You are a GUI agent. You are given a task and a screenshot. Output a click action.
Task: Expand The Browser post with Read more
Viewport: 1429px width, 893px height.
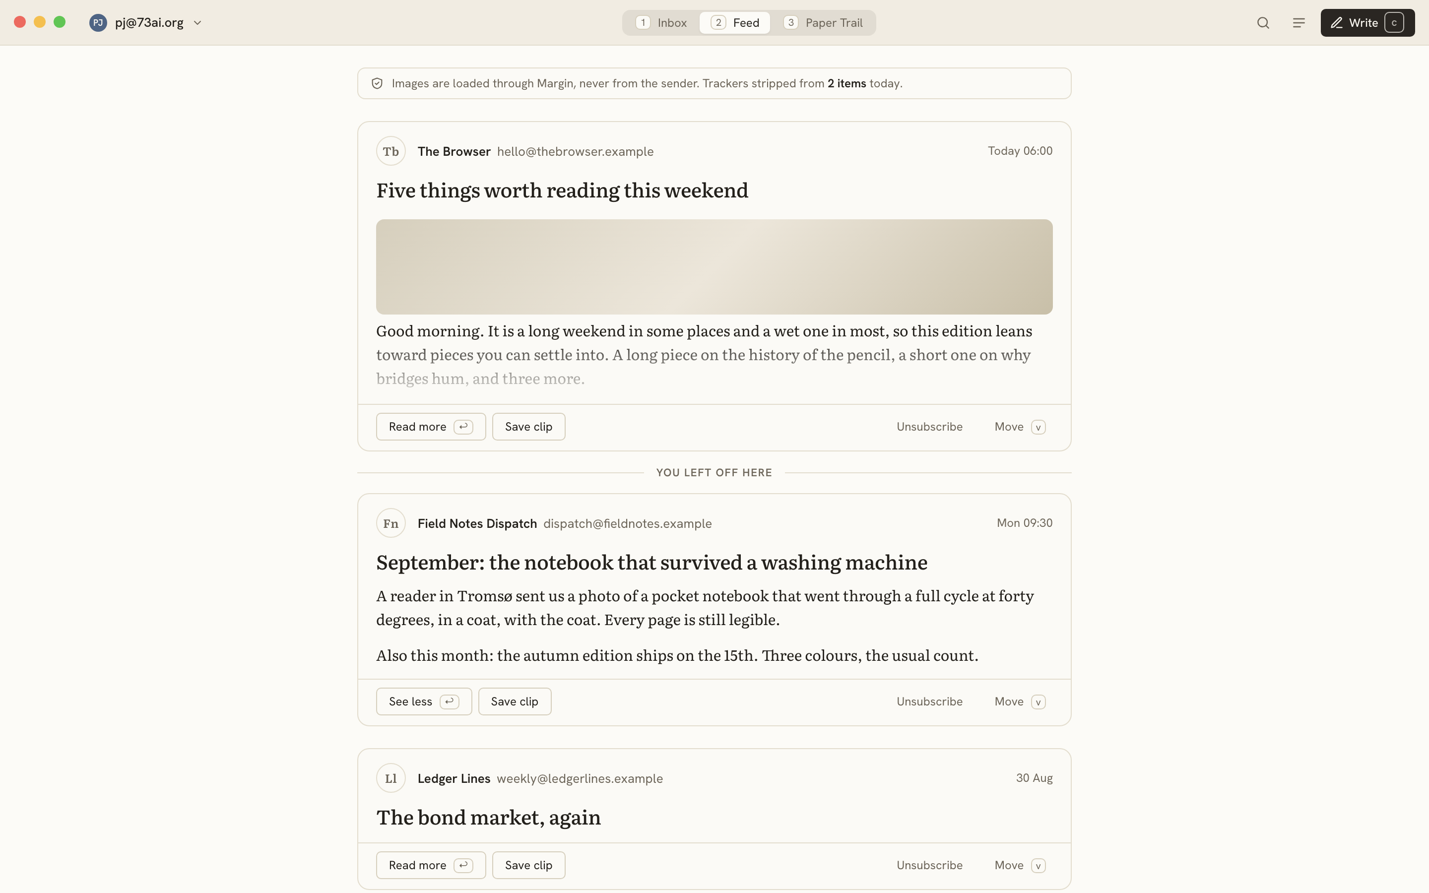point(431,427)
